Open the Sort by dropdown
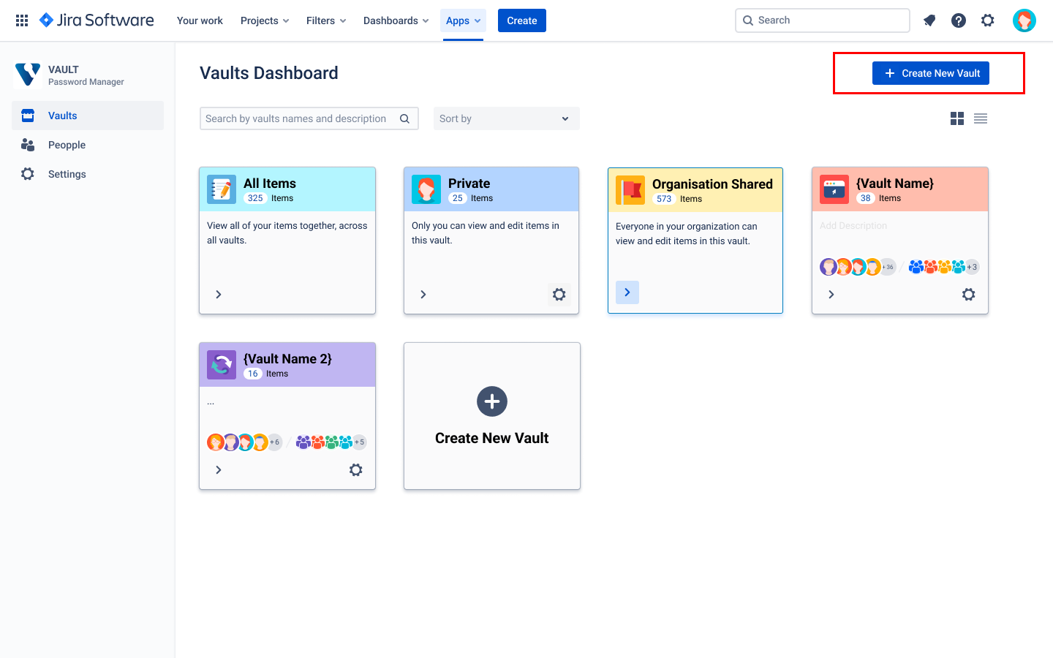 click(506, 118)
